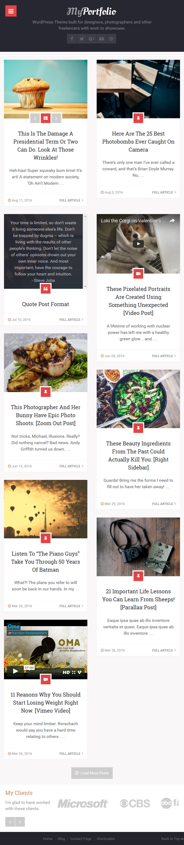Click the Twitter social icon
Screen dimensions: 184x845
click(x=82, y=39)
